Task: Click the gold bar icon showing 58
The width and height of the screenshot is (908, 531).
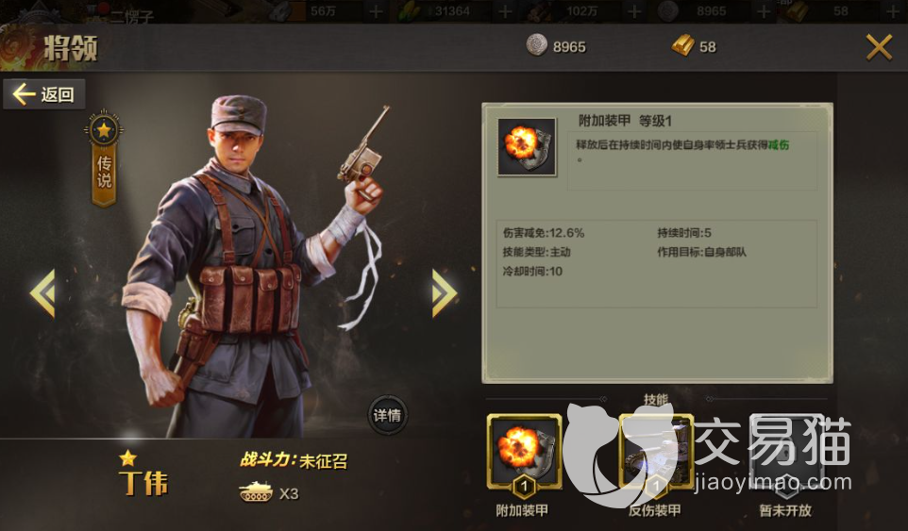Action: click(x=683, y=45)
